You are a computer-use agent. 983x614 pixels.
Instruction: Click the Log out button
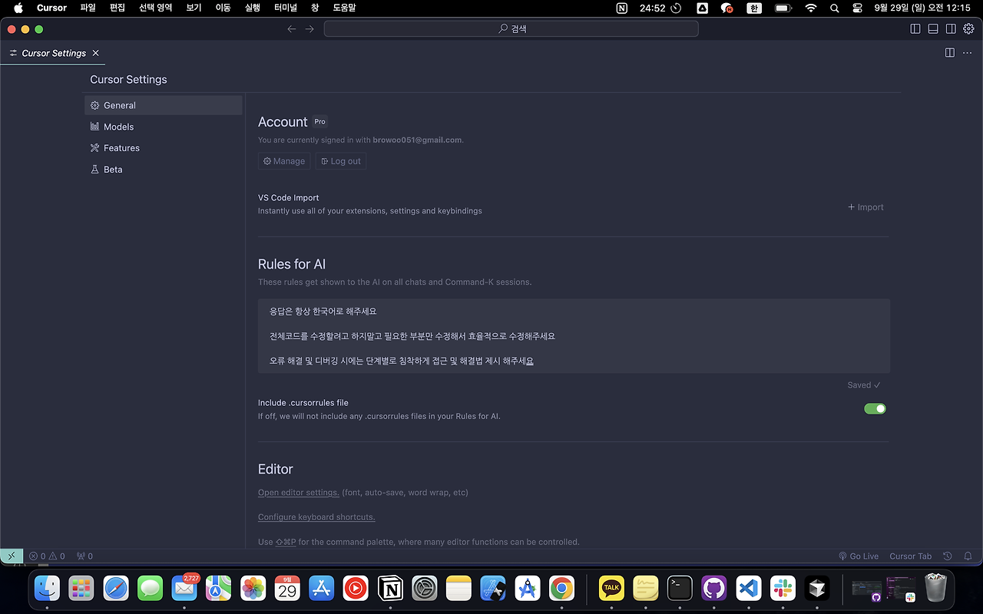point(341,161)
